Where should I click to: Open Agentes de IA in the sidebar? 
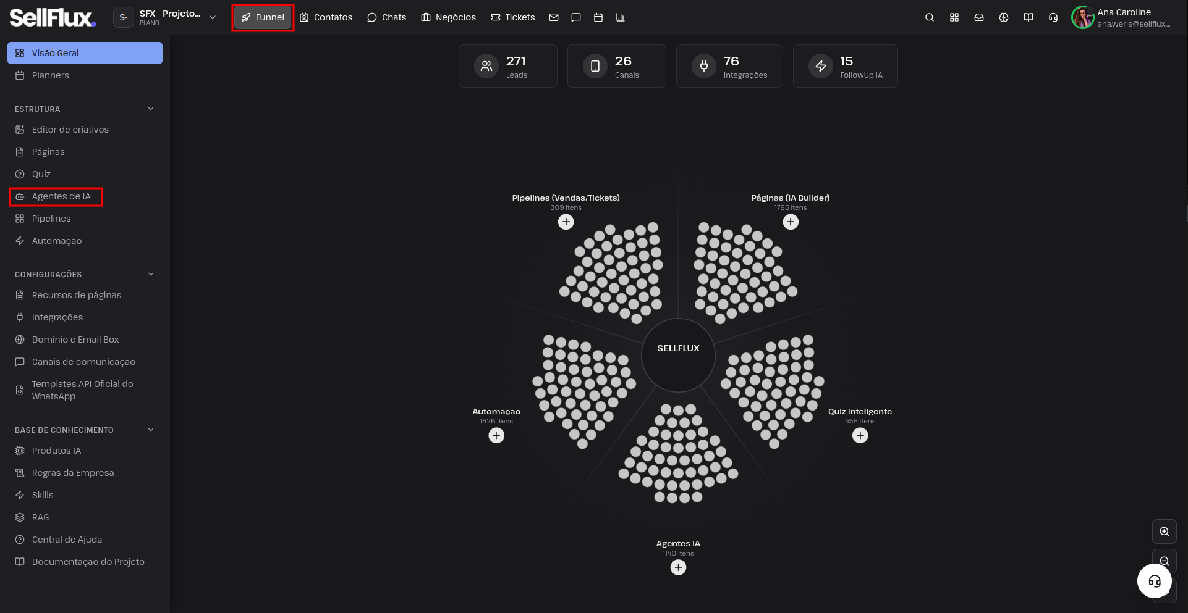pos(85,196)
